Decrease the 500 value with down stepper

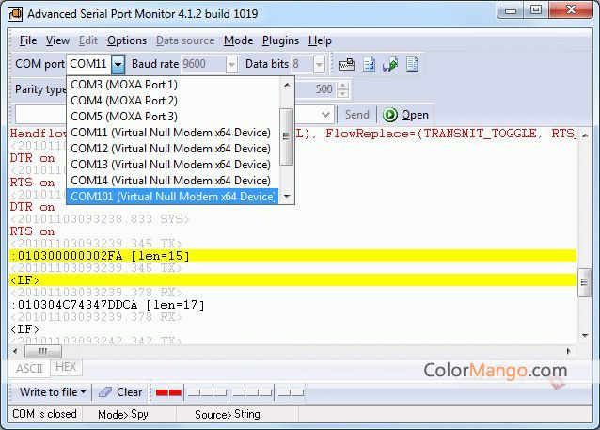point(343,93)
